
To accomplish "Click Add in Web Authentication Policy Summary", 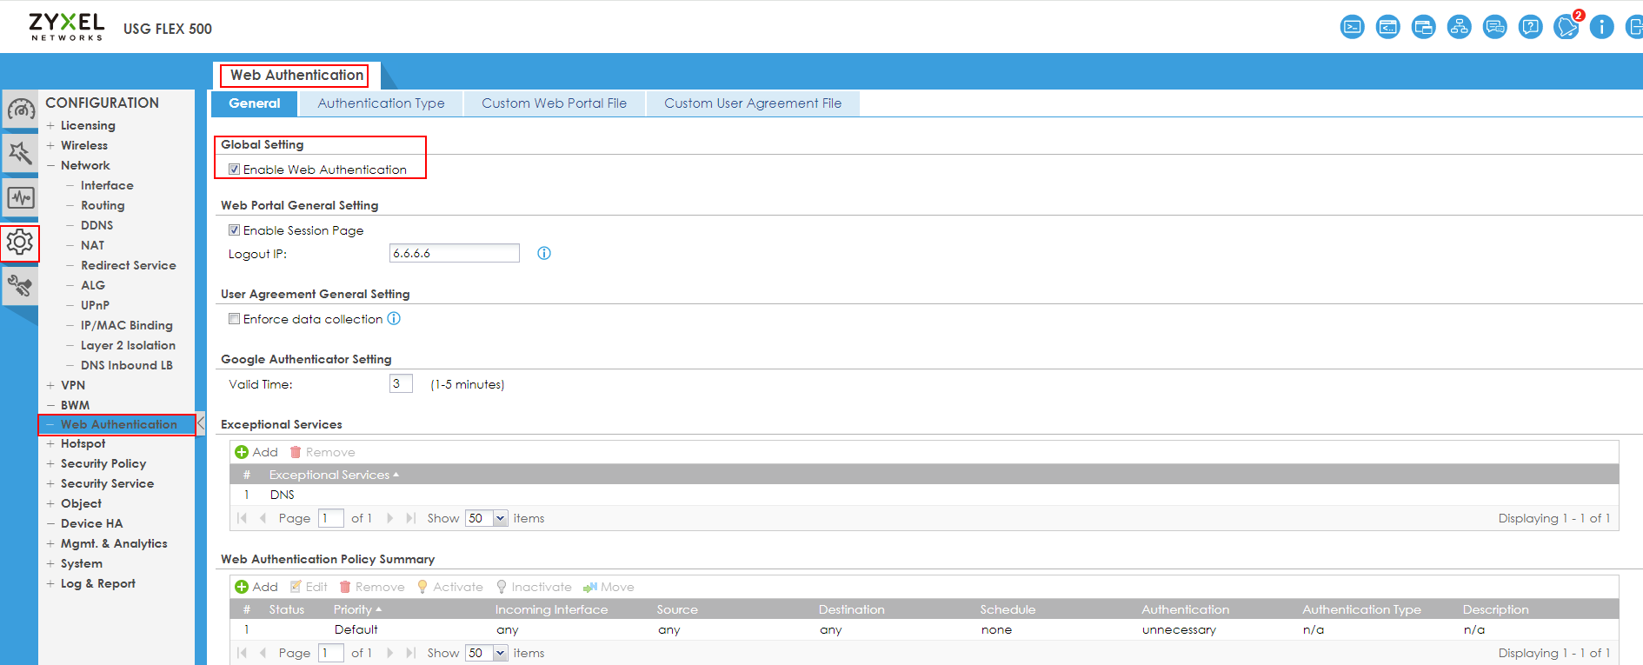I will (256, 587).
